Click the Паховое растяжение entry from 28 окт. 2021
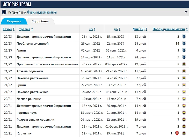This screenshot has width=189, height=138. click(33, 78)
